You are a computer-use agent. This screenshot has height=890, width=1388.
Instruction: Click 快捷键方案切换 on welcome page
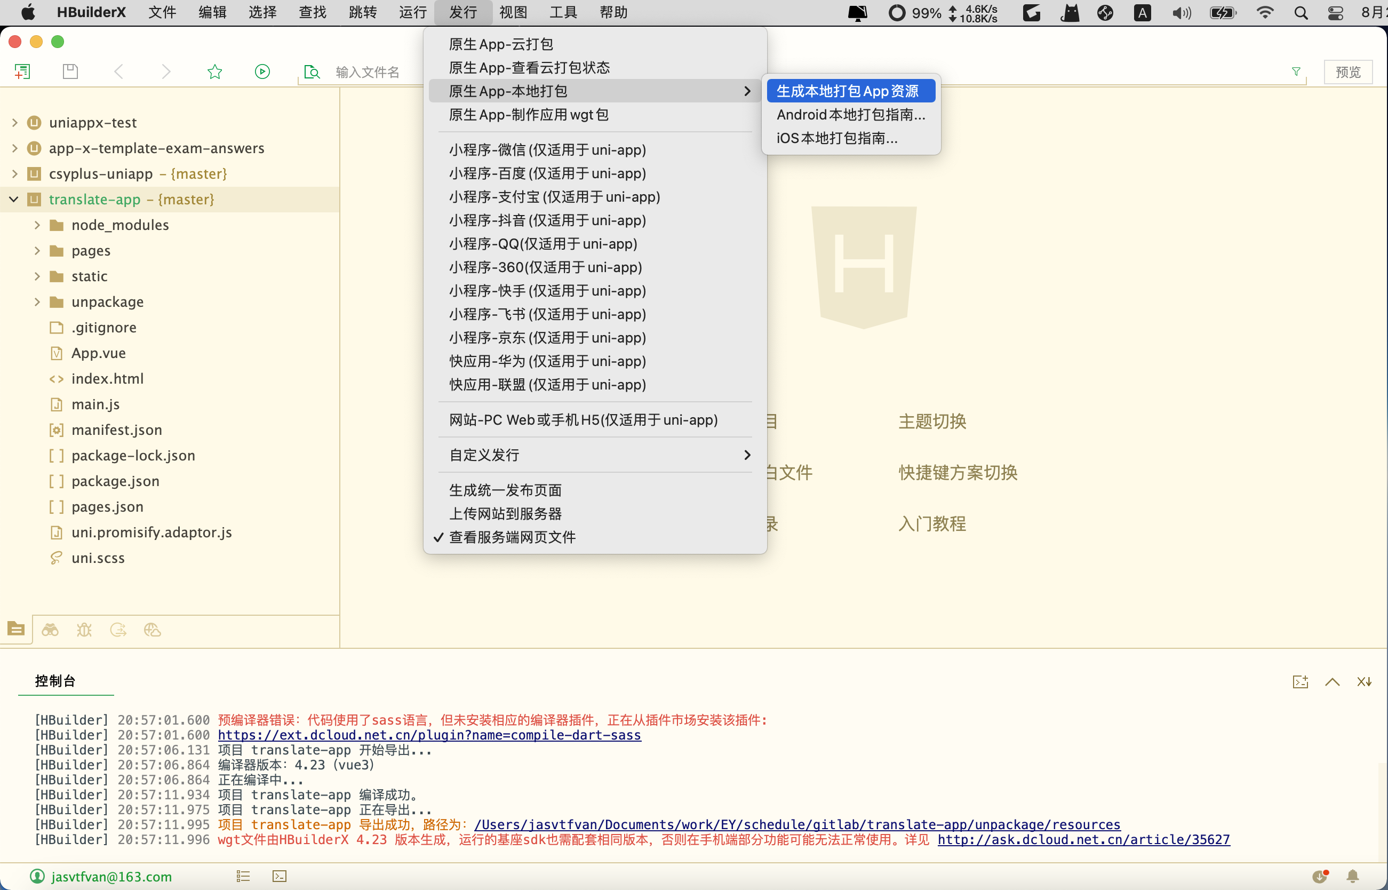(958, 473)
